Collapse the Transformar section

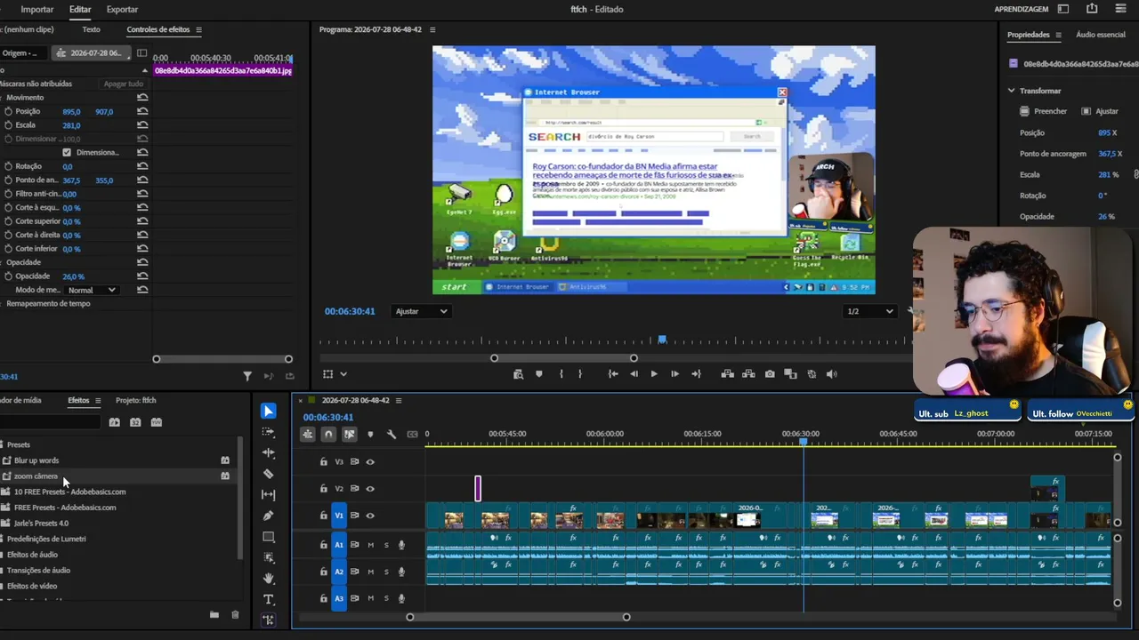click(1011, 91)
